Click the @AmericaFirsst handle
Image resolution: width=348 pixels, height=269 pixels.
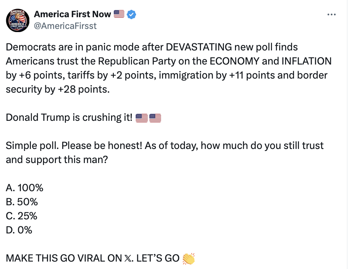click(x=65, y=26)
